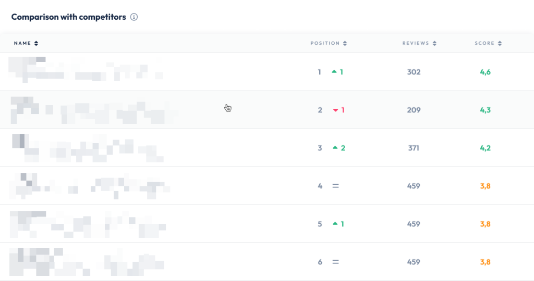Click green up arrow in position 1 row
The width and height of the screenshot is (534, 281).
tap(334, 72)
